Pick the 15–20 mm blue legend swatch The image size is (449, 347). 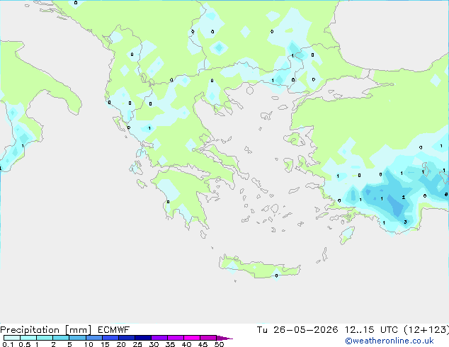coord(110,338)
